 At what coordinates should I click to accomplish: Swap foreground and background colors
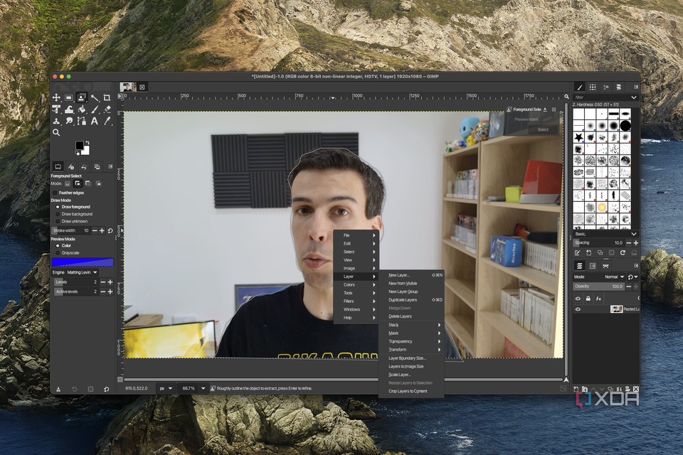88,142
